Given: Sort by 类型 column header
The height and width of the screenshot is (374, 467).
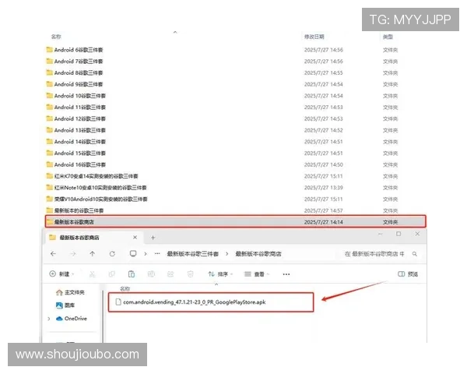Looking at the screenshot, I should click(388, 37).
